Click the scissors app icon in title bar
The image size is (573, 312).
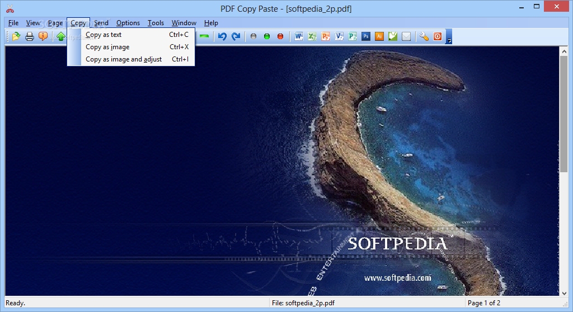[10, 8]
